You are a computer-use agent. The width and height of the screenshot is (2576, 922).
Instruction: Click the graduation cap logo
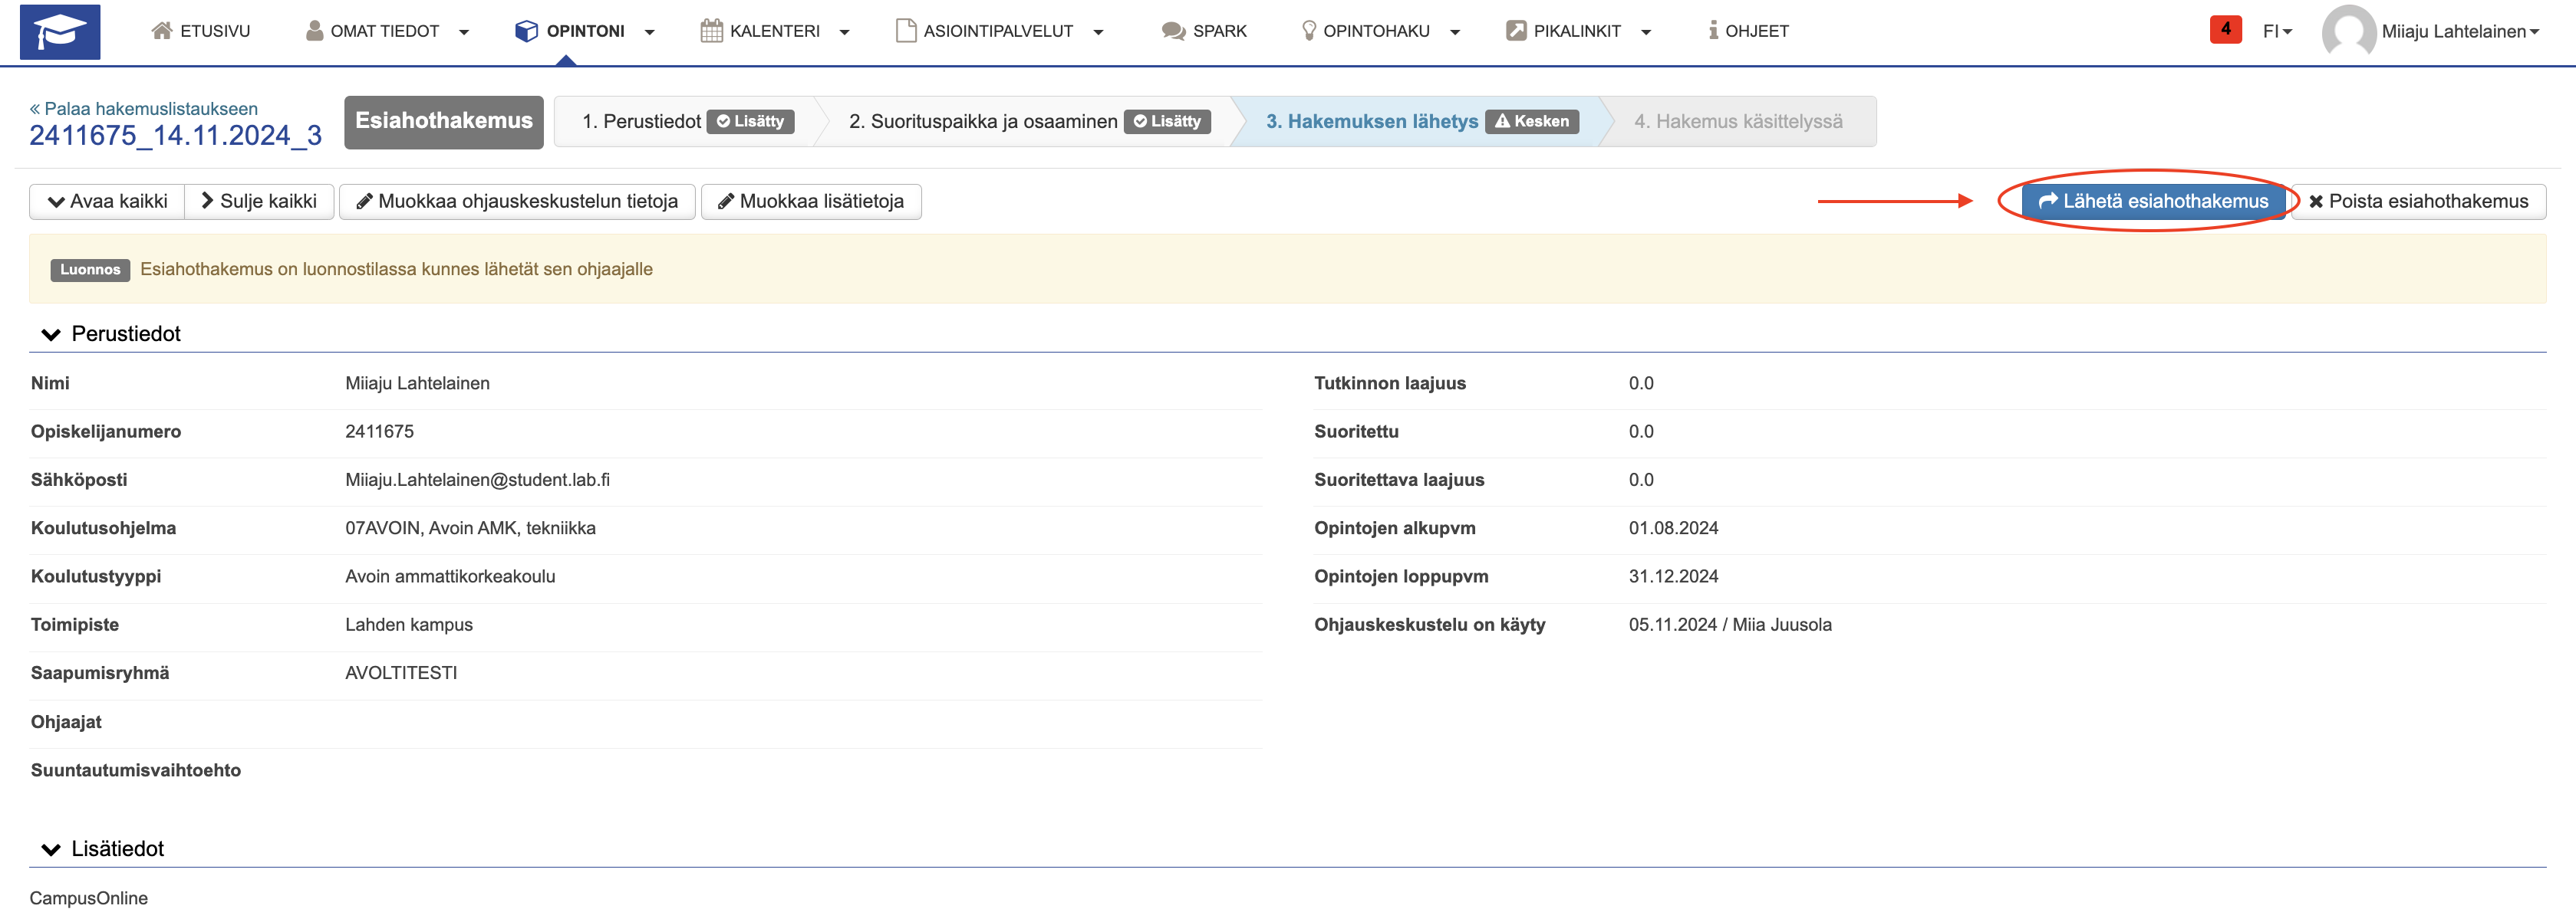pyautogui.click(x=60, y=32)
